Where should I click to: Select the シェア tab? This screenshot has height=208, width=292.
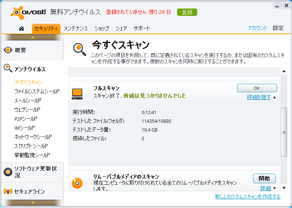pos(121,29)
